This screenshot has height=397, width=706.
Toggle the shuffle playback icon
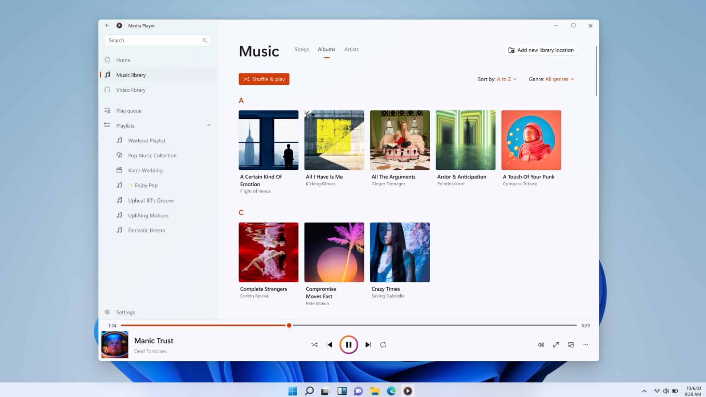coord(314,345)
